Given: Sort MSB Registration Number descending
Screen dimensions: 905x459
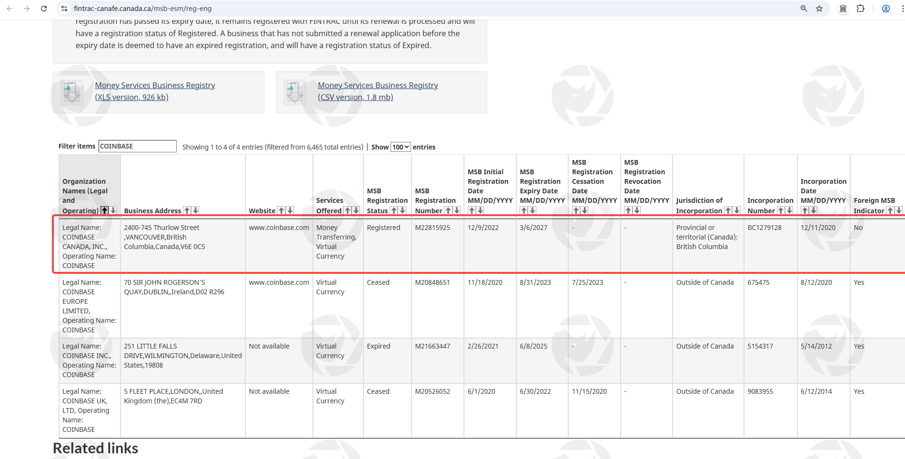Looking at the screenshot, I should pos(457,210).
